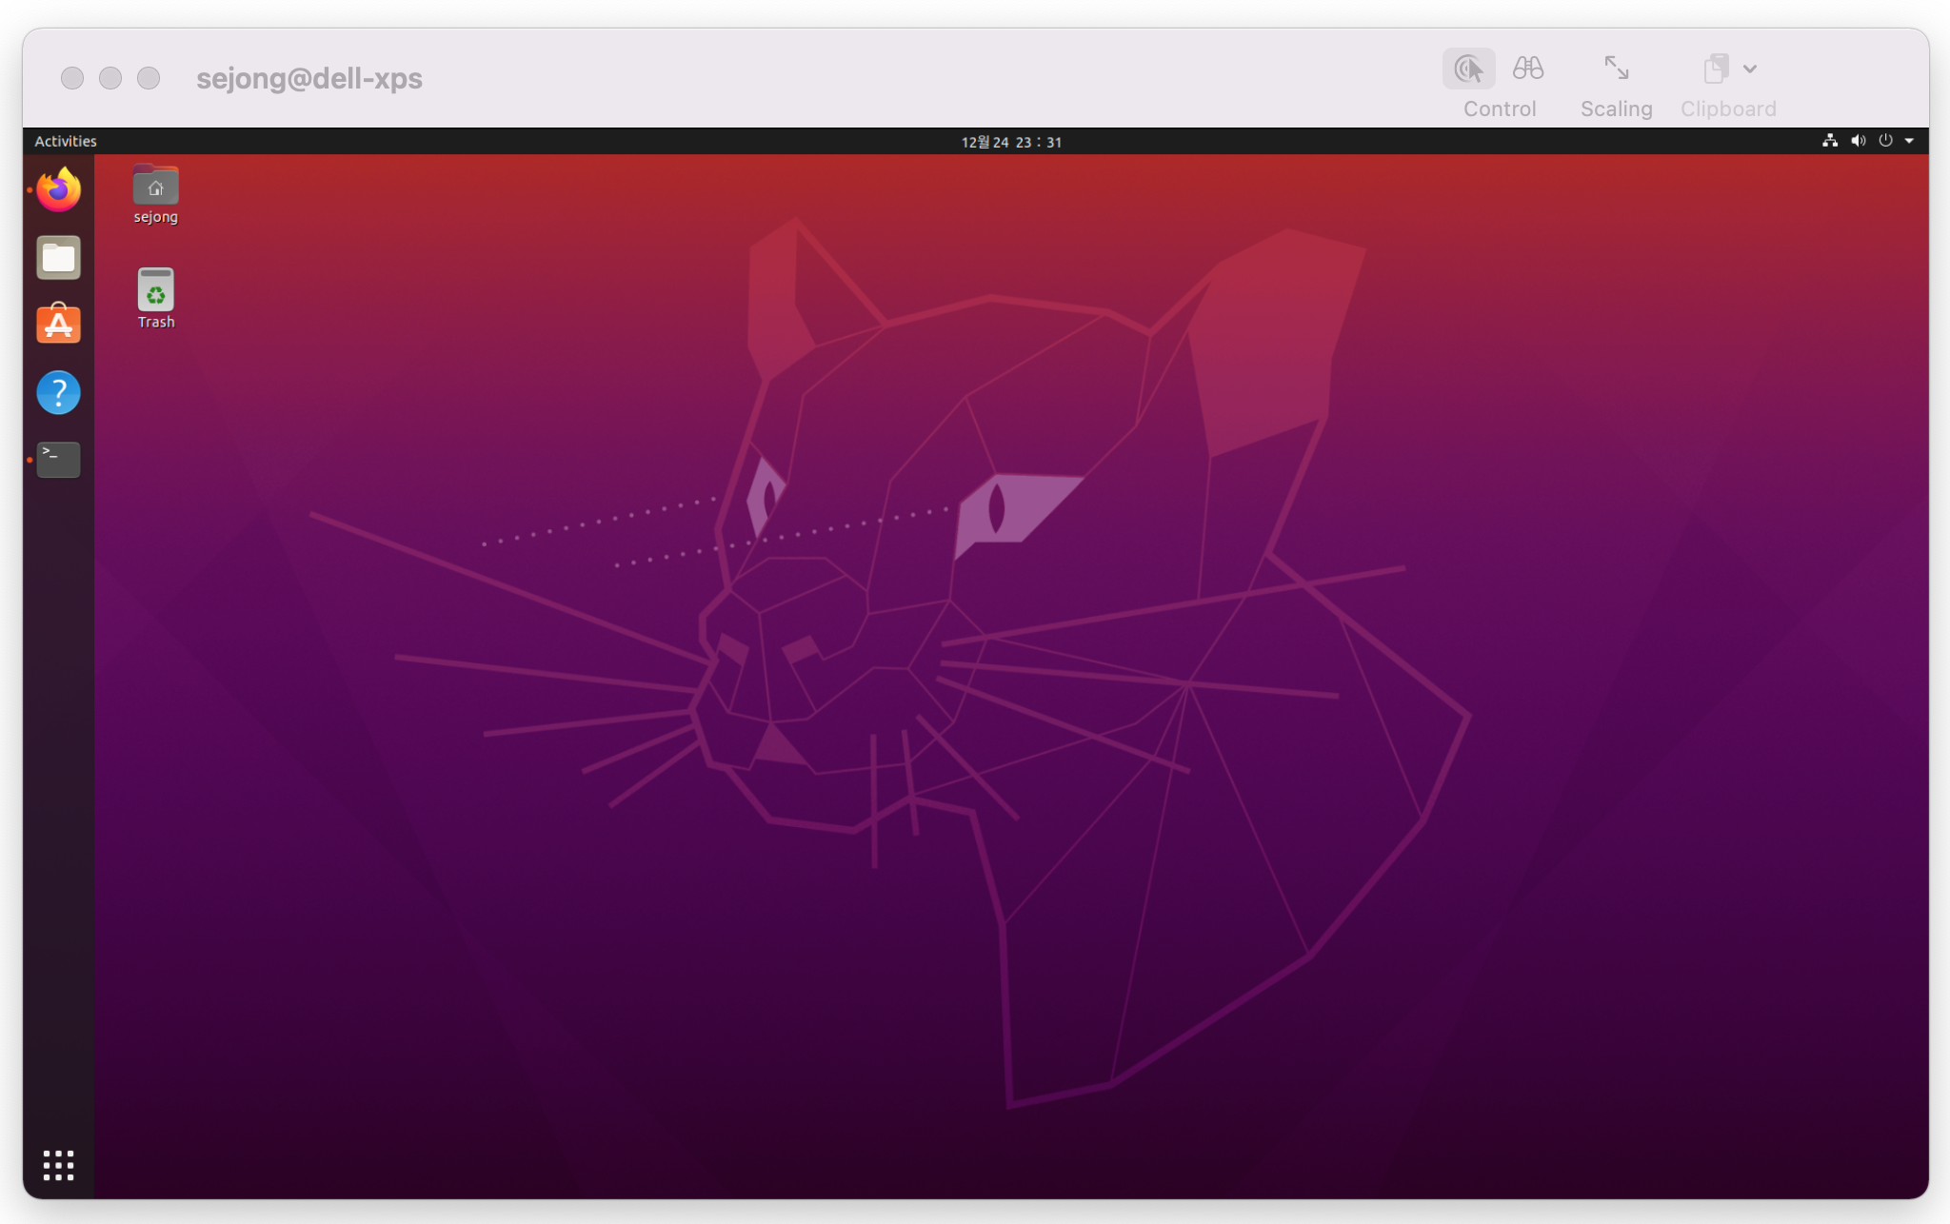This screenshot has width=1950, height=1224.
Task: Minimize the screen sharing window
Action: pos(110,78)
